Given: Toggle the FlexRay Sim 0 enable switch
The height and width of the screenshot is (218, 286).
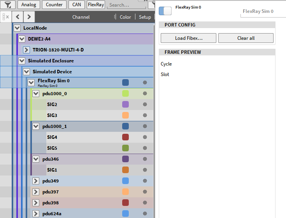Looking at the screenshot, I should coord(165,11).
